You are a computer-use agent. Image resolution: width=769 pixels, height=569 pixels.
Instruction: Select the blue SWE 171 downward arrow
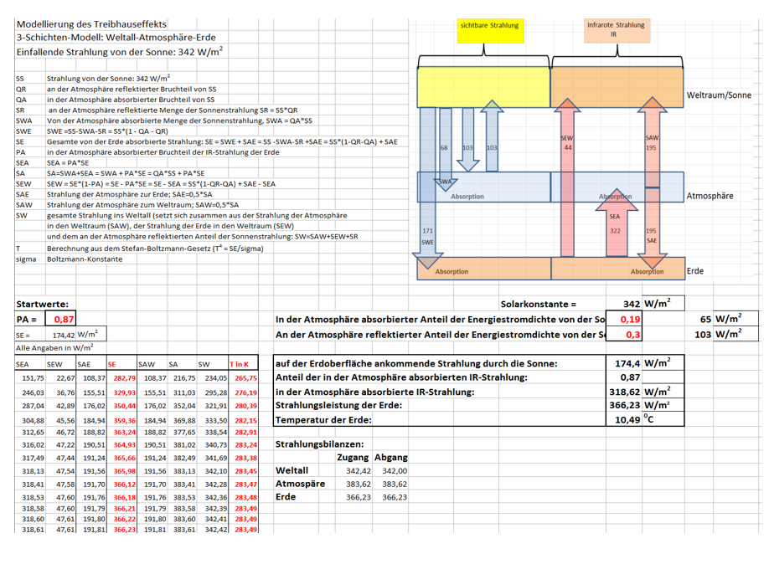(x=428, y=188)
